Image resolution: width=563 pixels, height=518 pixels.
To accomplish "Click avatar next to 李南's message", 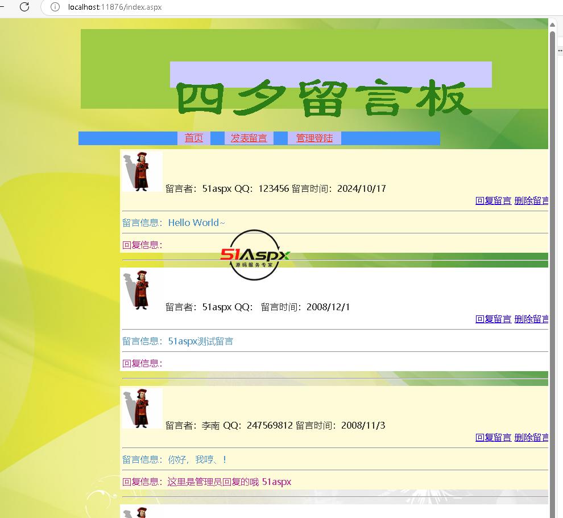I will [x=142, y=408].
